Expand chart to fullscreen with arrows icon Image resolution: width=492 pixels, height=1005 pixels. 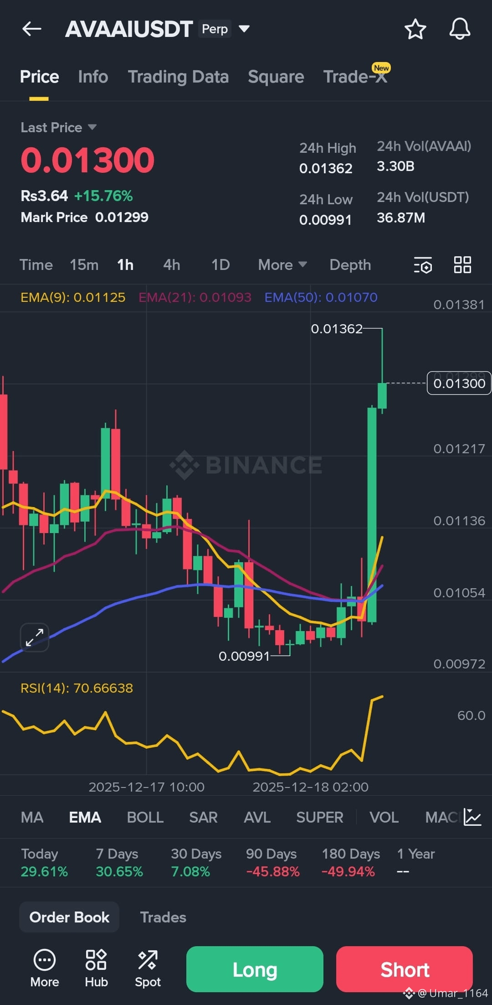pyautogui.click(x=35, y=637)
